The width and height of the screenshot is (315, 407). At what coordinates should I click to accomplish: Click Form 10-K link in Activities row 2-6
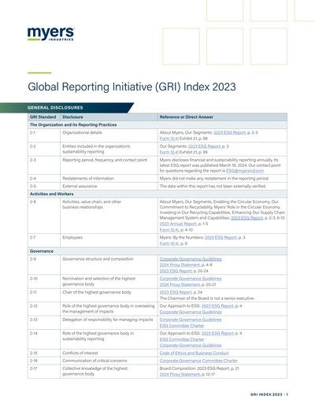click(x=169, y=230)
